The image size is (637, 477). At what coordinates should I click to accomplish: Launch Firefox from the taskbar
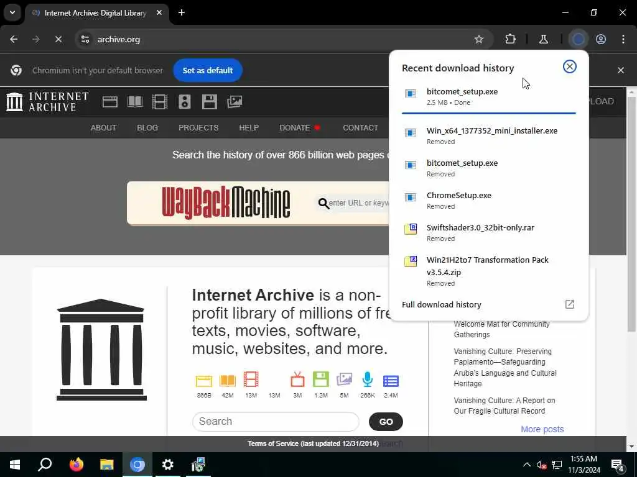[x=77, y=465]
